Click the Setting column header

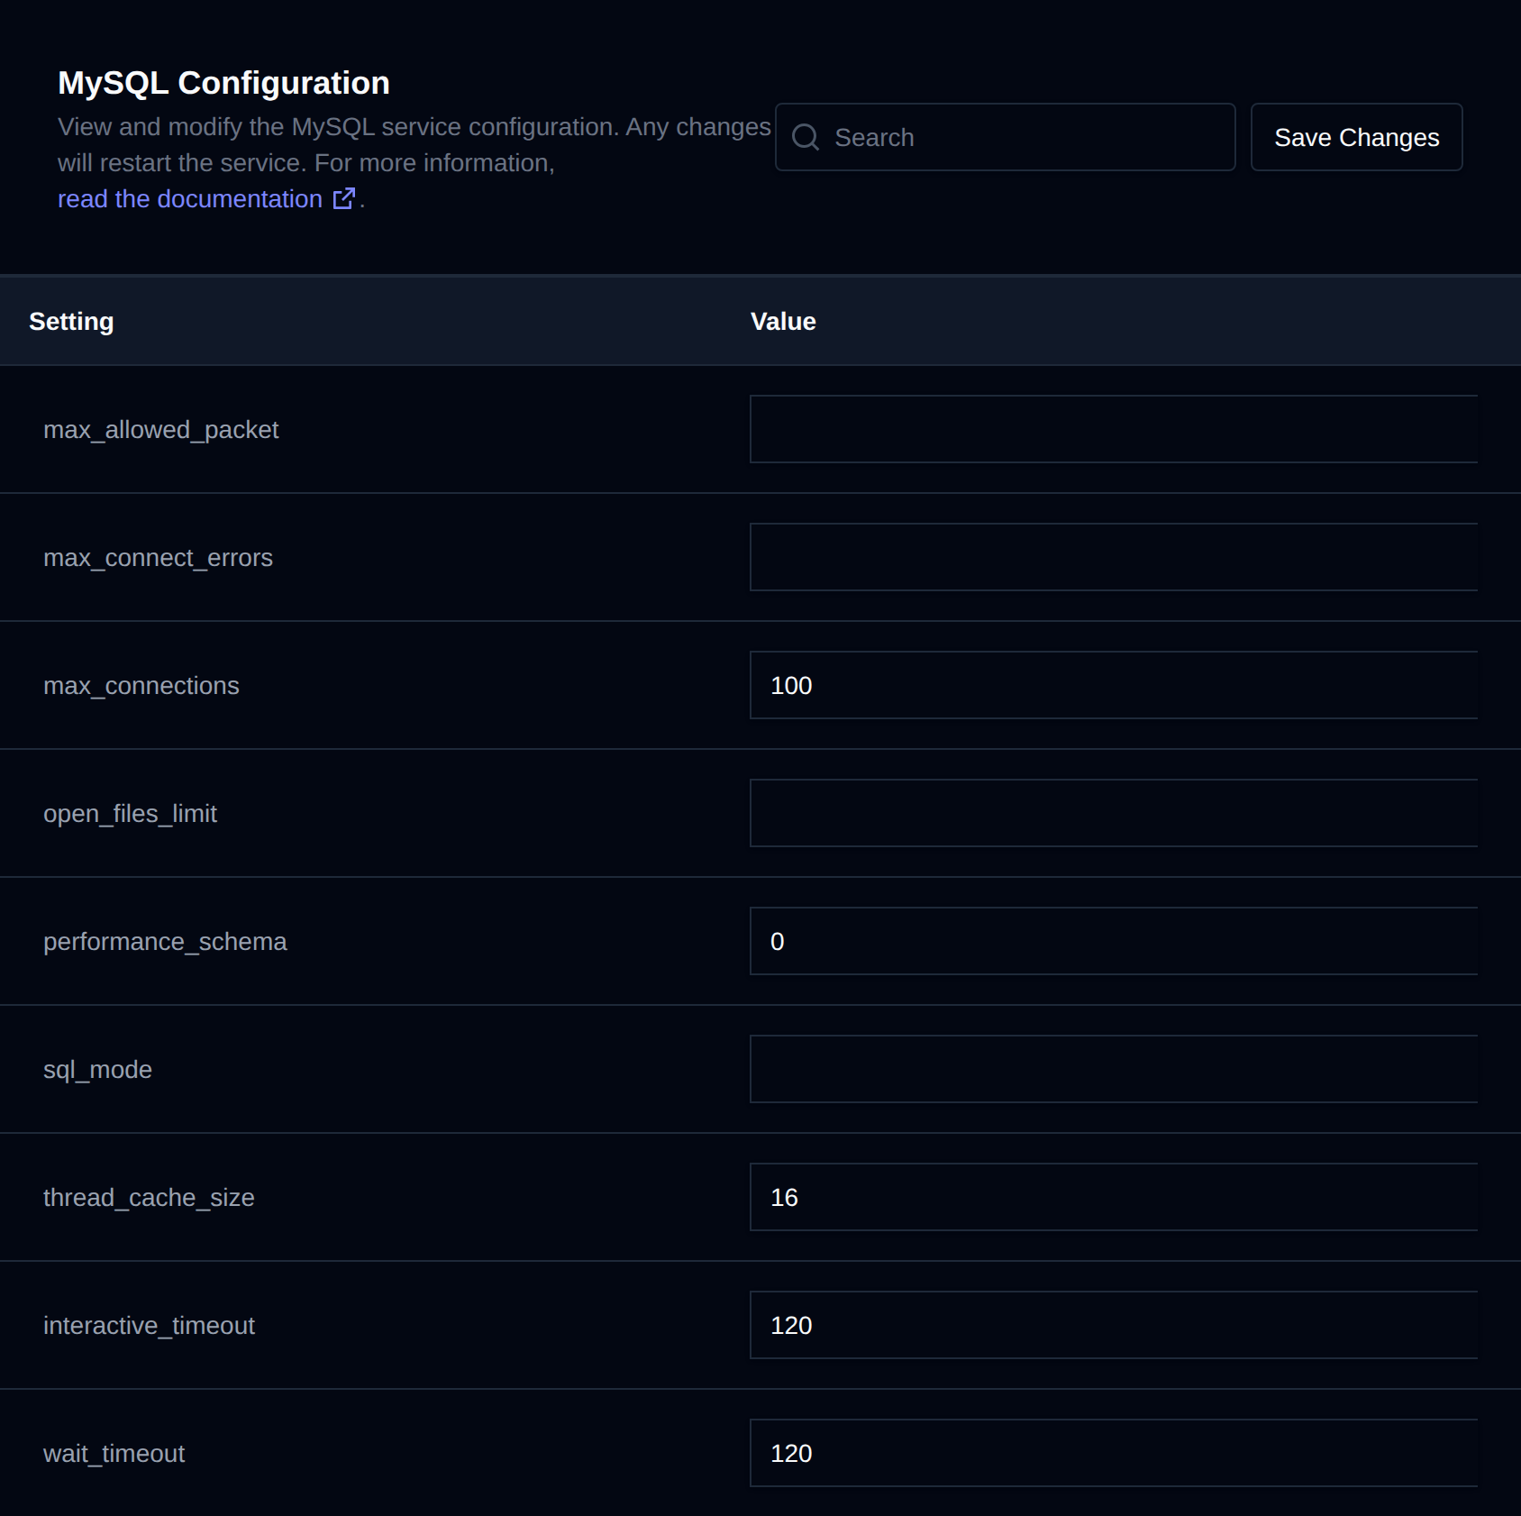pyautogui.click(x=71, y=321)
